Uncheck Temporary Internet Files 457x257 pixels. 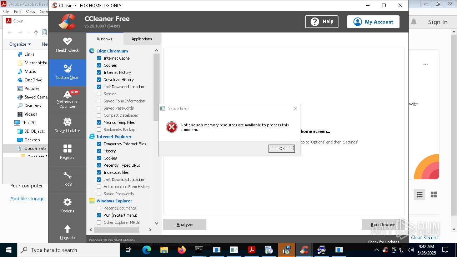(x=99, y=144)
